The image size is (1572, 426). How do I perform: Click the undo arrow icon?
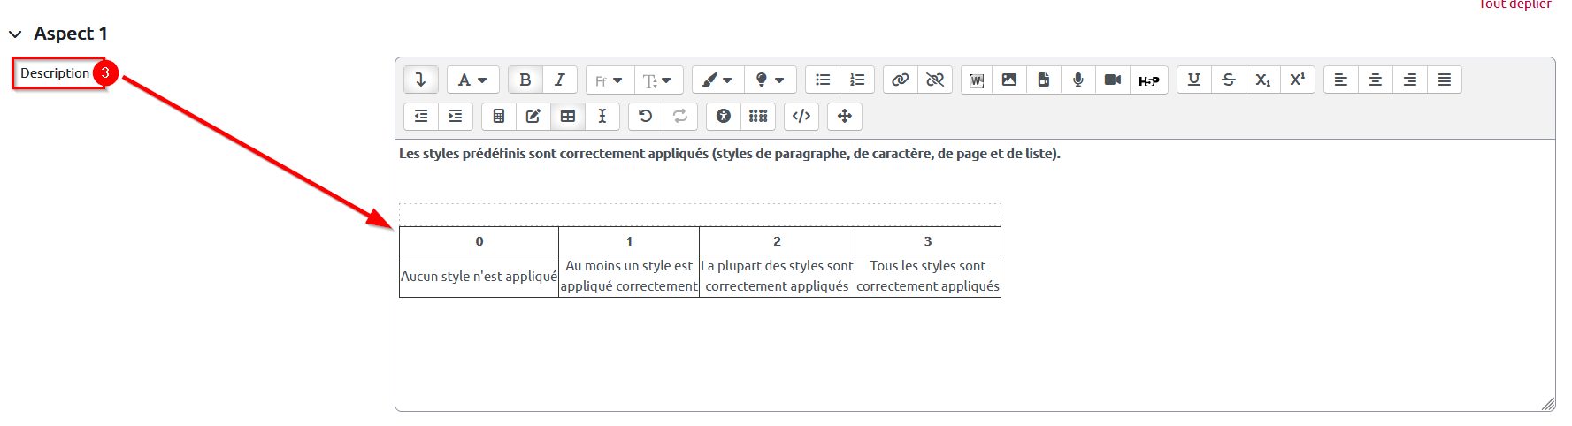coord(646,116)
